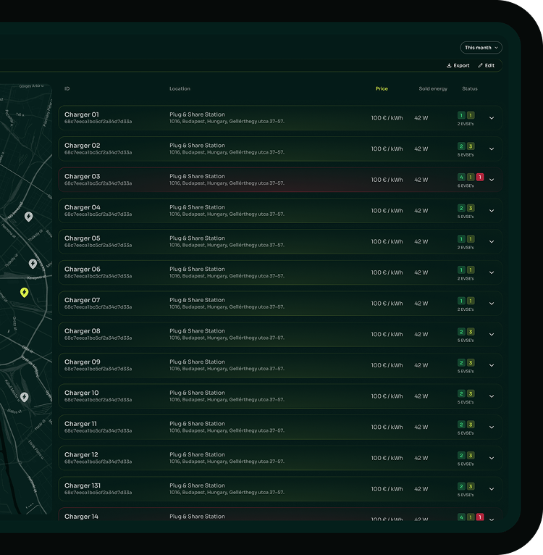The image size is (543, 555).
Task: Click the Export button label
Action: tap(461, 65)
